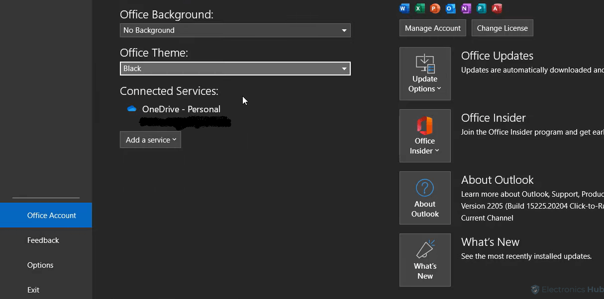Image resolution: width=604 pixels, height=299 pixels.
Task: Open the Word app icon
Action: (404, 8)
